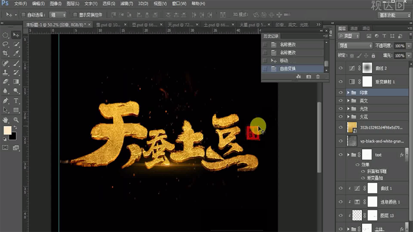Toggle Quick Mask mode icon
Screen dimensions: 413x232
coord(5,147)
